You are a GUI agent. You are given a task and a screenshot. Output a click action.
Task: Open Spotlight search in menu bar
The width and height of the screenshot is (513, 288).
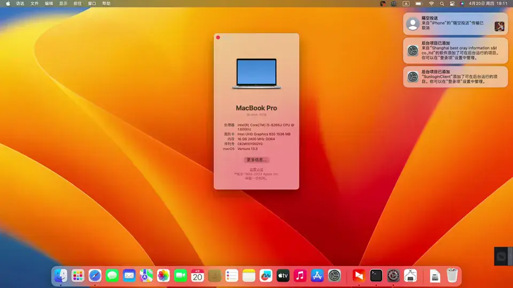tap(442, 4)
